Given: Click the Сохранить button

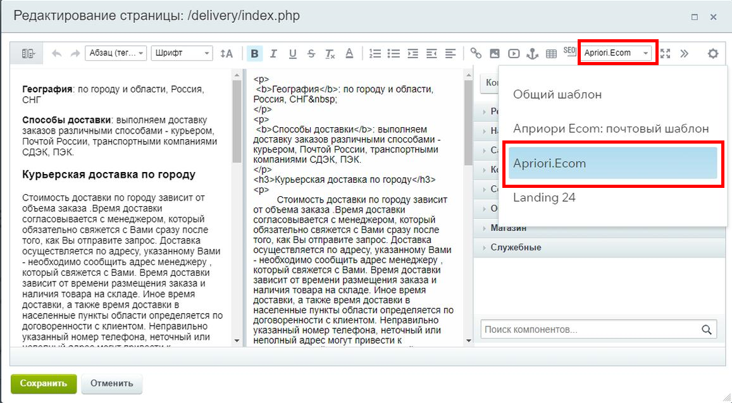Looking at the screenshot, I should click(43, 383).
